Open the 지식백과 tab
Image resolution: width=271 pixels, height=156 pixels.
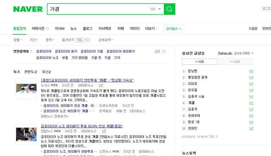(x=105, y=28)
